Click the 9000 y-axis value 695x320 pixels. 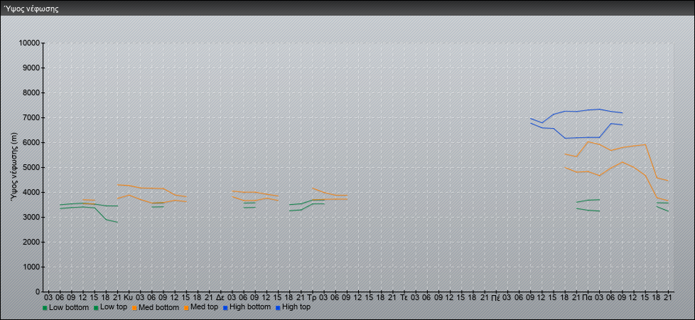click(31, 68)
